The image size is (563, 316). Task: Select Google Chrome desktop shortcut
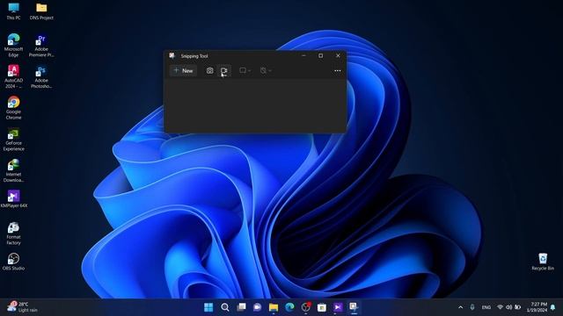14,108
